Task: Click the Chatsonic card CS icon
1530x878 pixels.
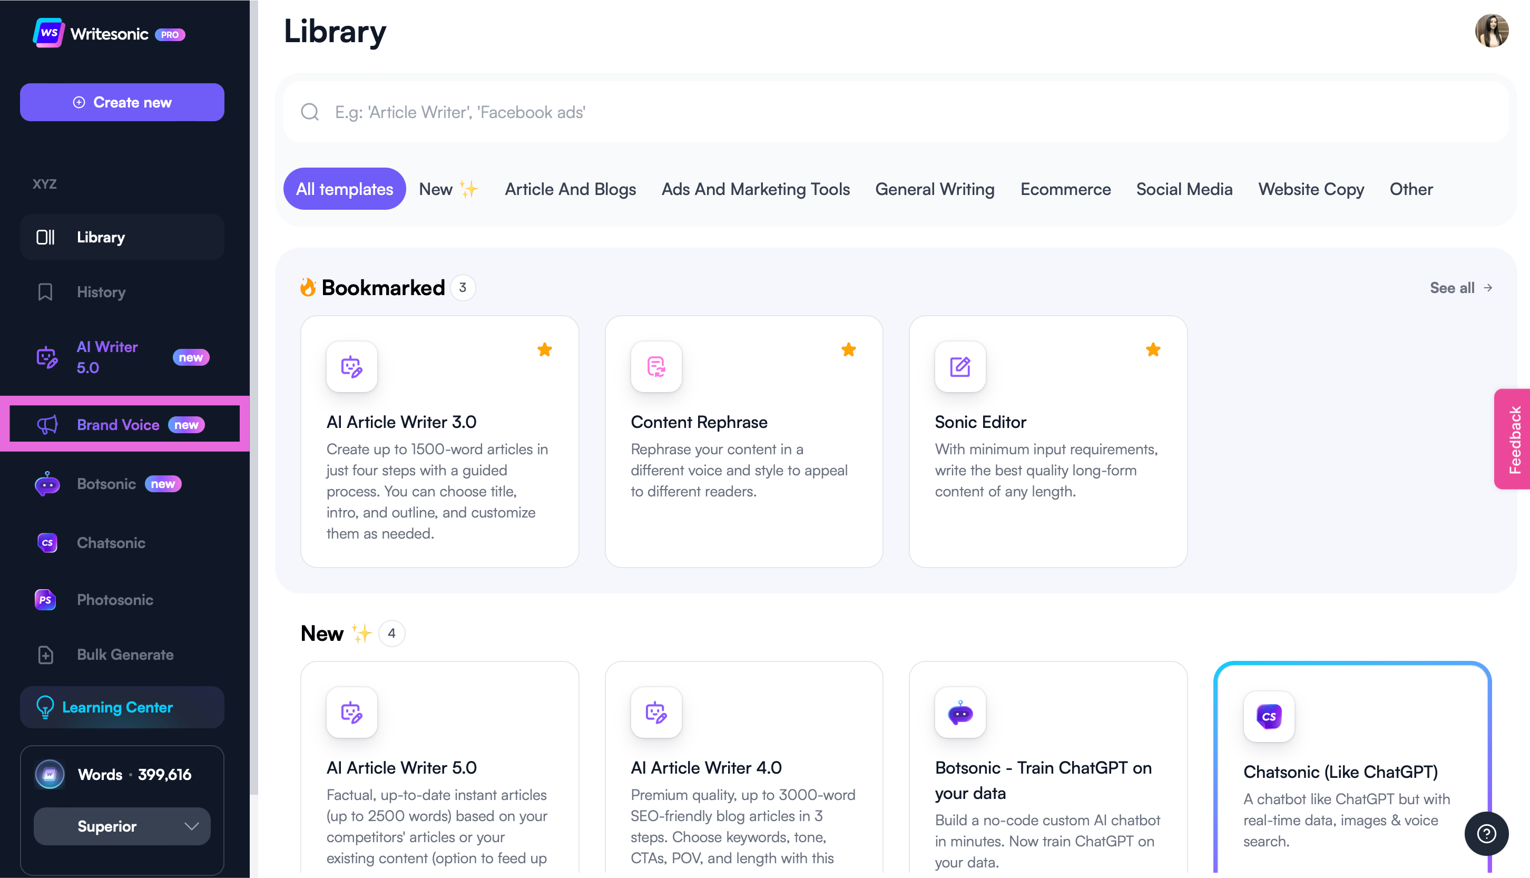Action: coord(1269,716)
